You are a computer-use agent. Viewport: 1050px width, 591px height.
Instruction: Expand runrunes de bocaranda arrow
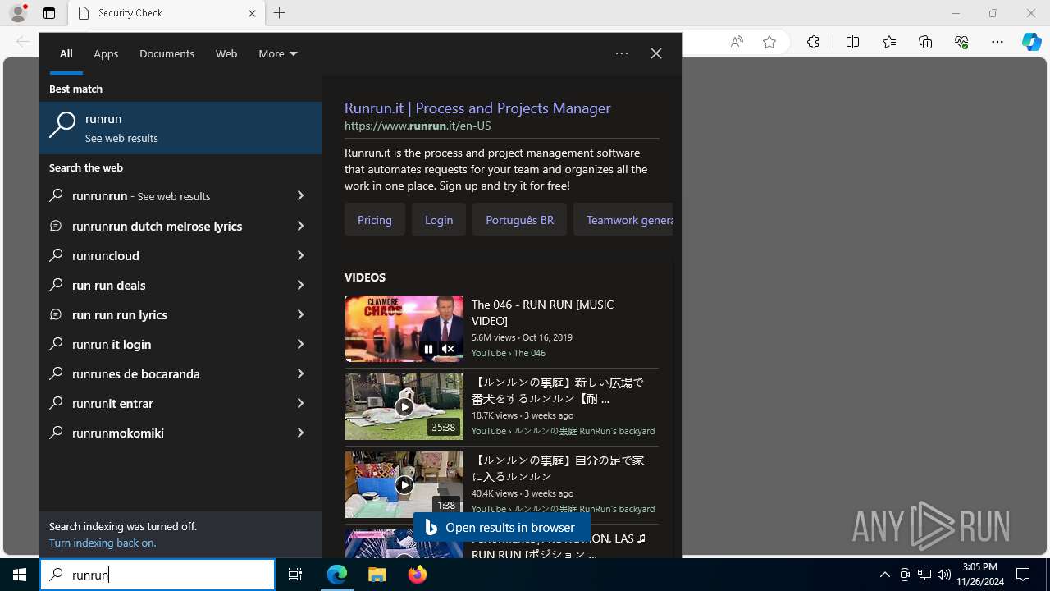tap(300, 373)
